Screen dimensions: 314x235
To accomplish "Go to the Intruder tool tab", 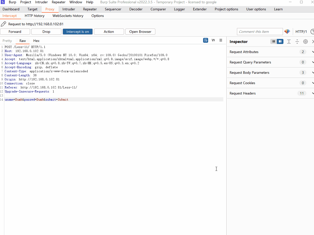I will click(x=69, y=9).
